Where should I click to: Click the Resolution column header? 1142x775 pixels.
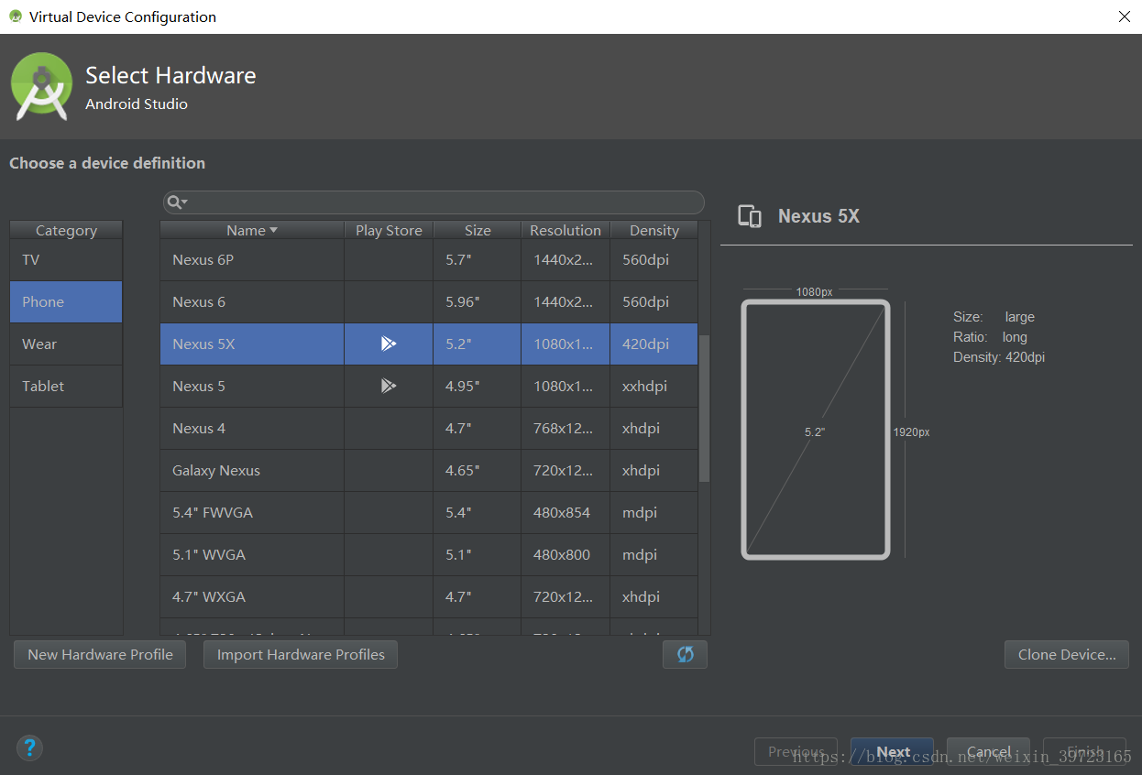click(x=566, y=230)
